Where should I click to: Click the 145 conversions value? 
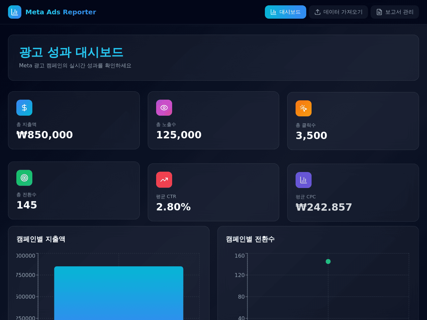click(27, 205)
